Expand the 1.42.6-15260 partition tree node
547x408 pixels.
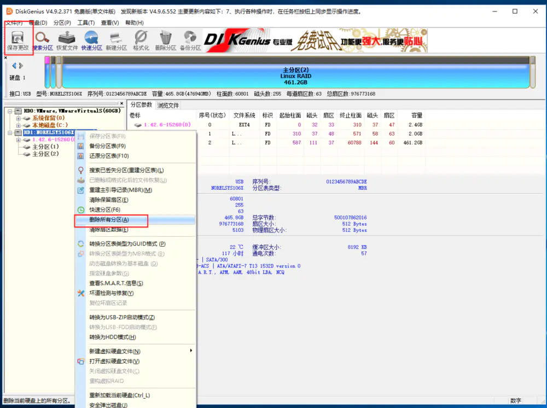pyautogui.click(x=18, y=140)
